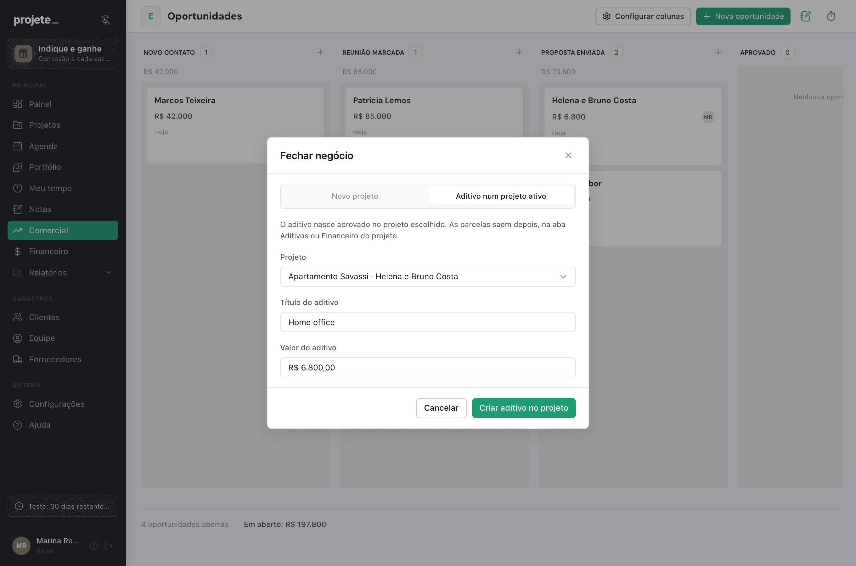Click Criar aditivo no projeto button

point(523,408)
